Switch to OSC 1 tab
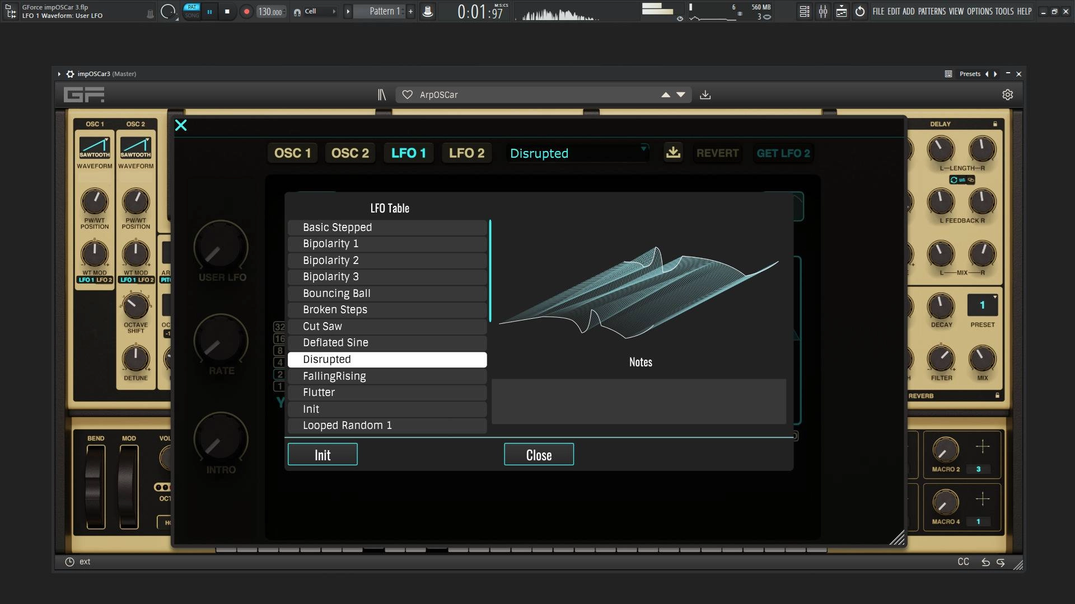The width and height of the screenshot is (1075, 604). coord(292,153)
